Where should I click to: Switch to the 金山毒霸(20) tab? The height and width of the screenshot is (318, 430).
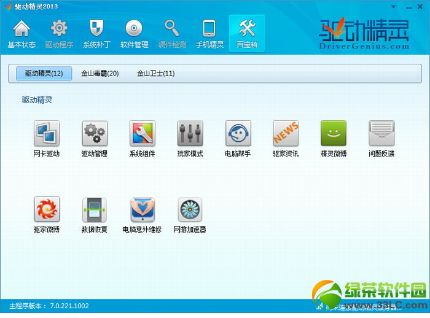pos(100,74)
